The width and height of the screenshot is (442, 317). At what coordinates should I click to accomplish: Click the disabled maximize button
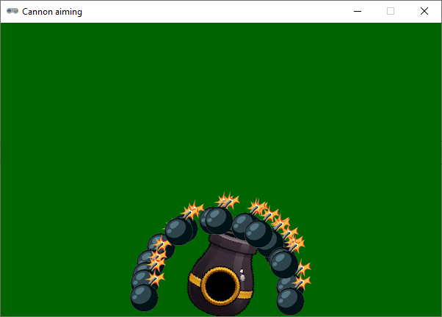(391, 11)
